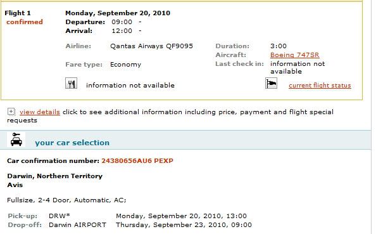Click the Darwin AIRPORT drop-off location
376x234 pixels.
point(77,225)
